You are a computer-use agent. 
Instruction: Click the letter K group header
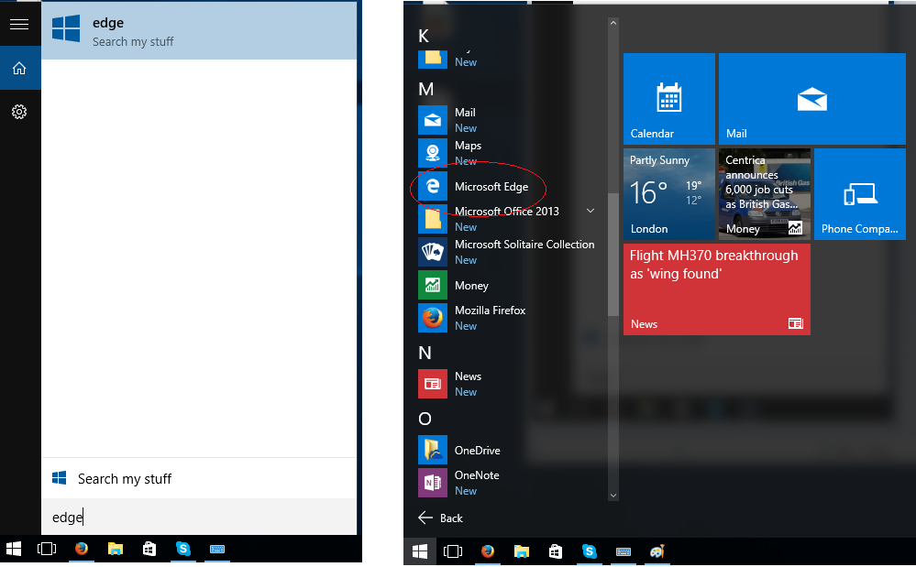[424, 36]
